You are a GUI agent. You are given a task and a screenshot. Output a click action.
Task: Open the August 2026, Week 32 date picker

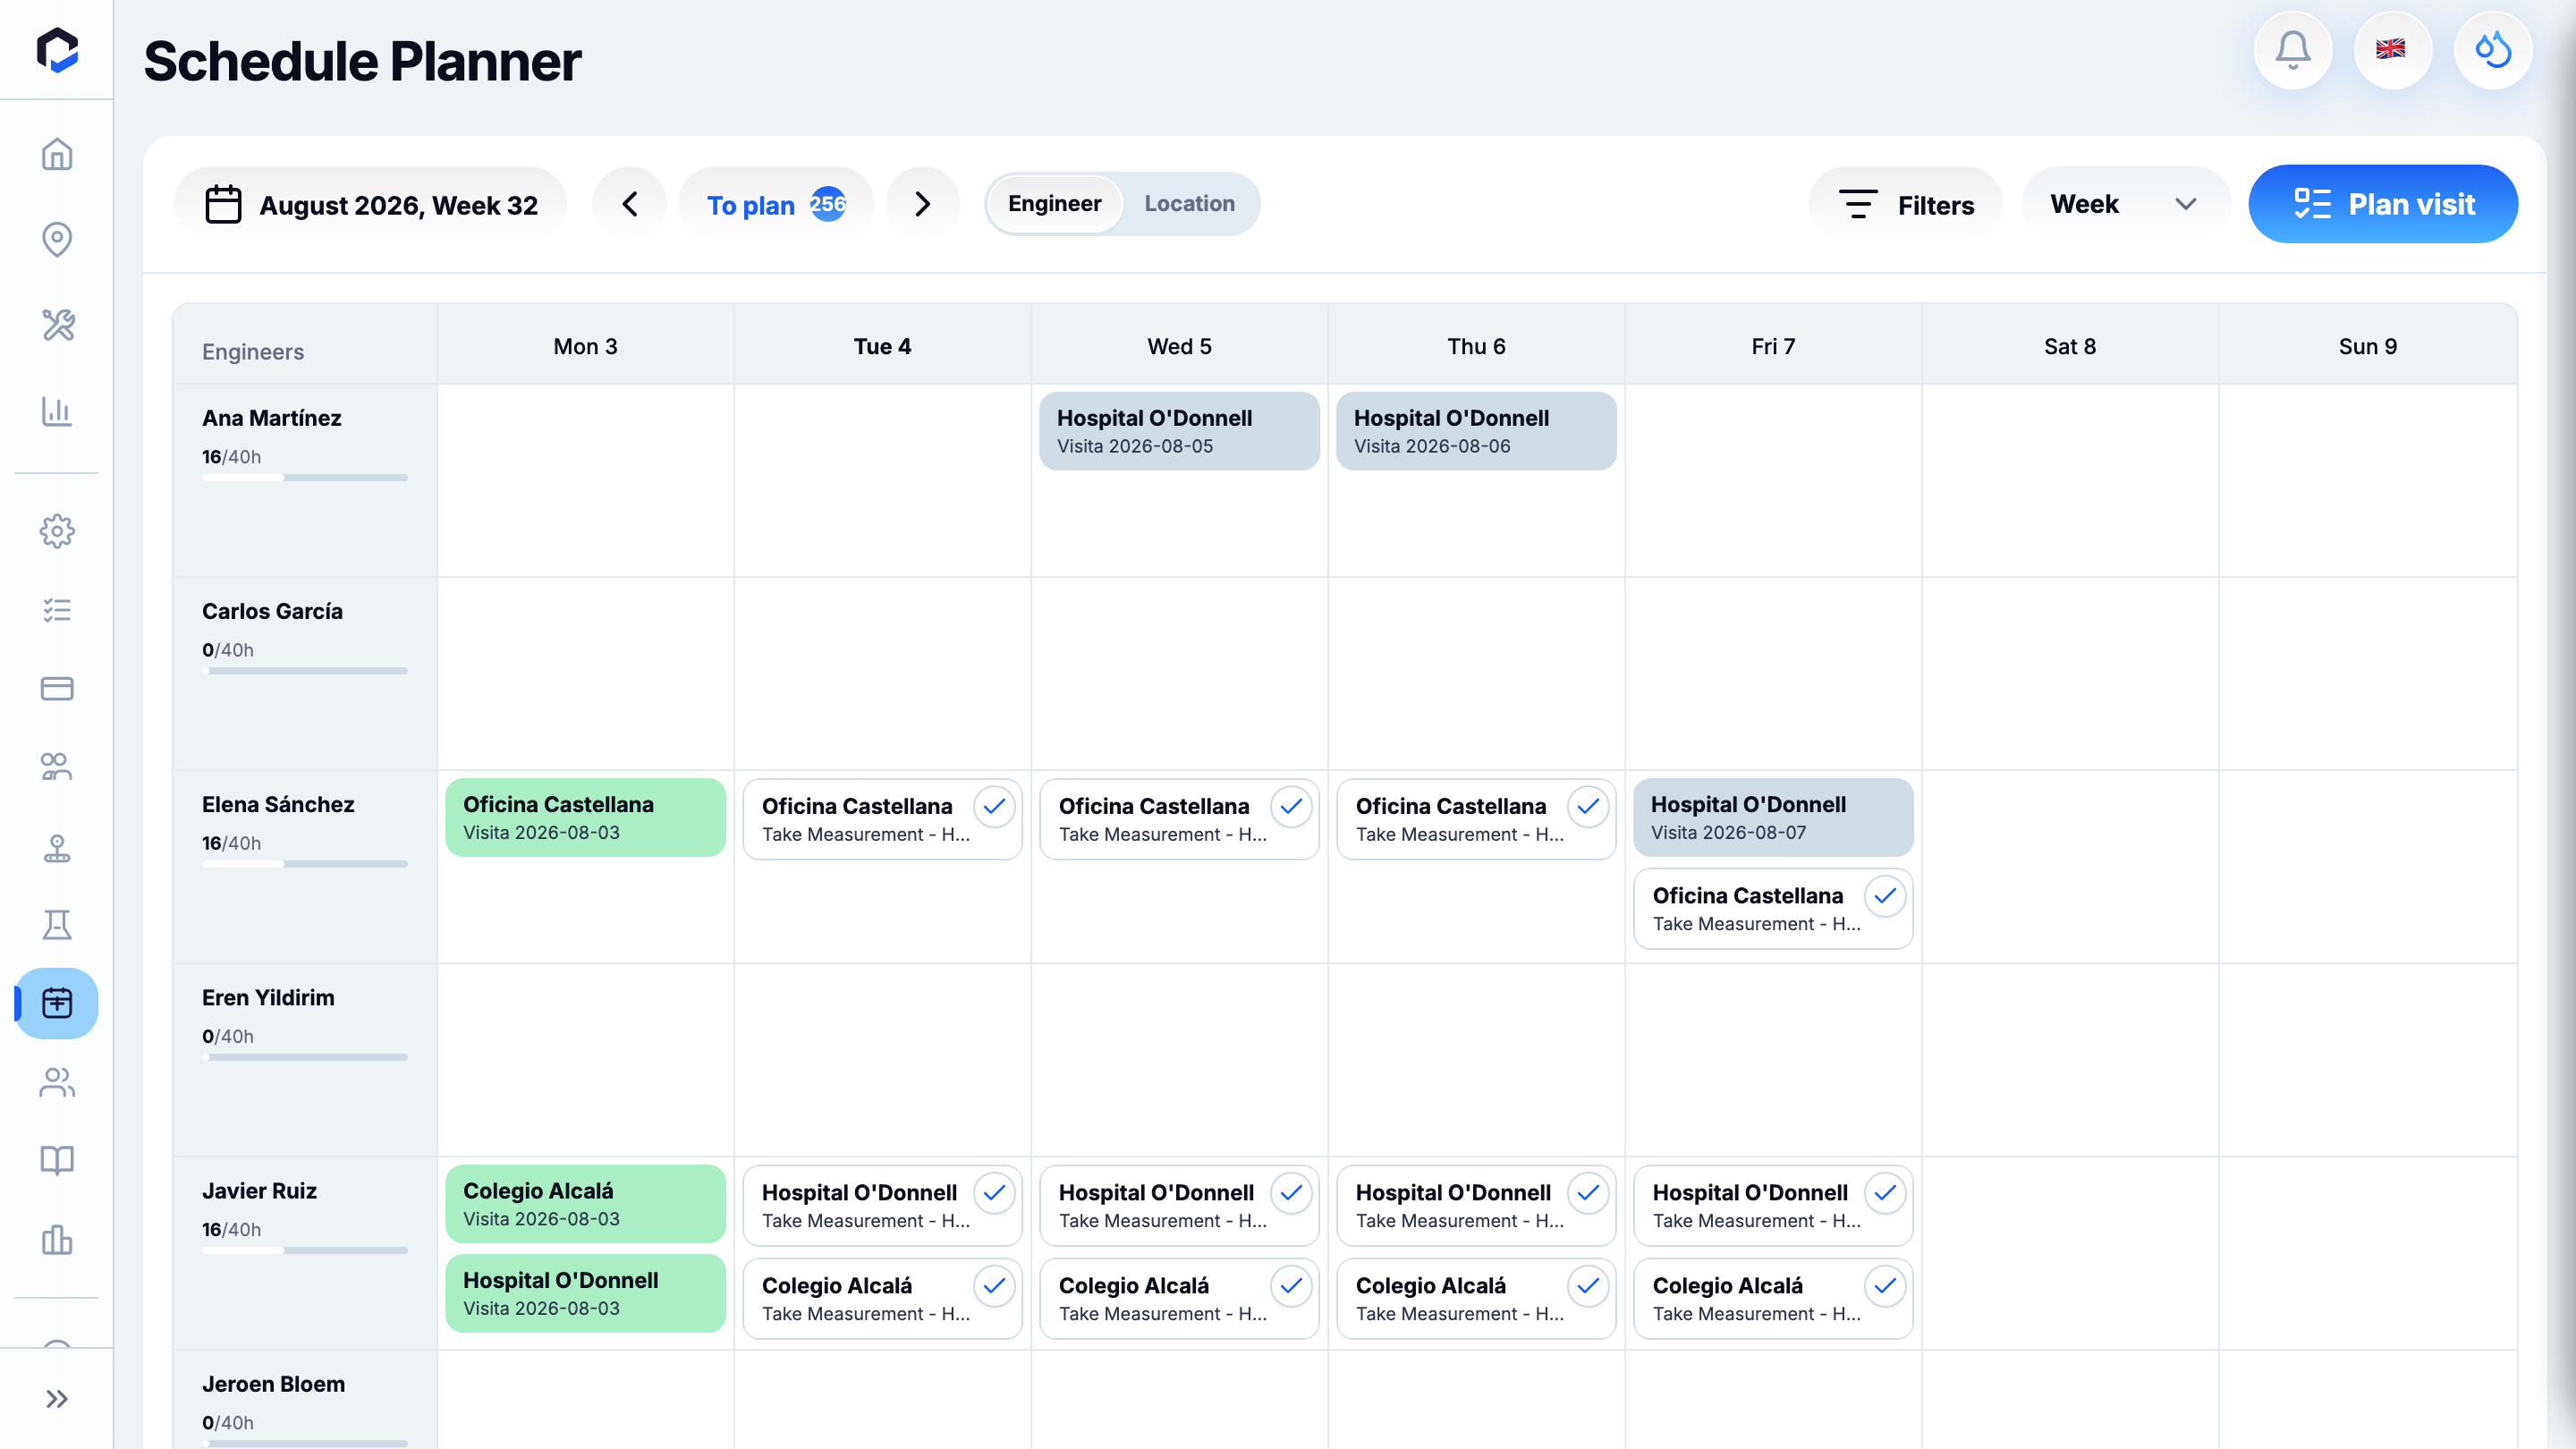click(x=371, y=204)
